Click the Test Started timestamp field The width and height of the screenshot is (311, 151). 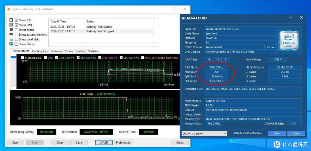click(96, 132)
